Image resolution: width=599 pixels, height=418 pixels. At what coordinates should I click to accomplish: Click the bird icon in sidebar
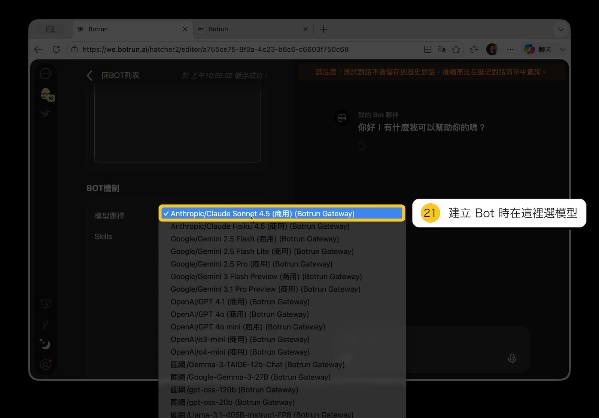tap(45, 113)
